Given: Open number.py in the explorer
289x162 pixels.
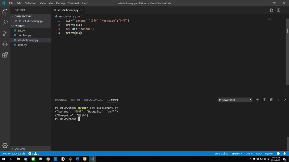Looking at the screenshot, I should (x=30, y=35).
